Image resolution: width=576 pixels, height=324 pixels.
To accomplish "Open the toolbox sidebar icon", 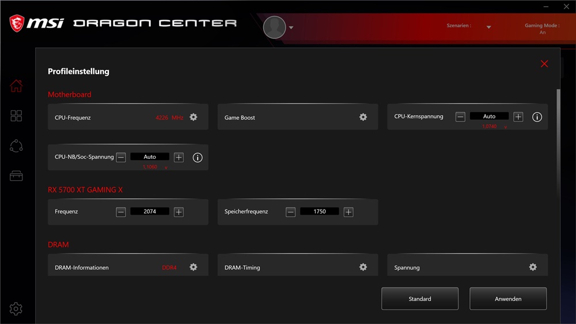I will tap(16, 176).
